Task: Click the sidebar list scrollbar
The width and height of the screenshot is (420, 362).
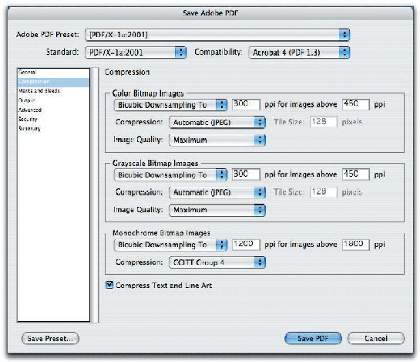Action: [95, 195]
